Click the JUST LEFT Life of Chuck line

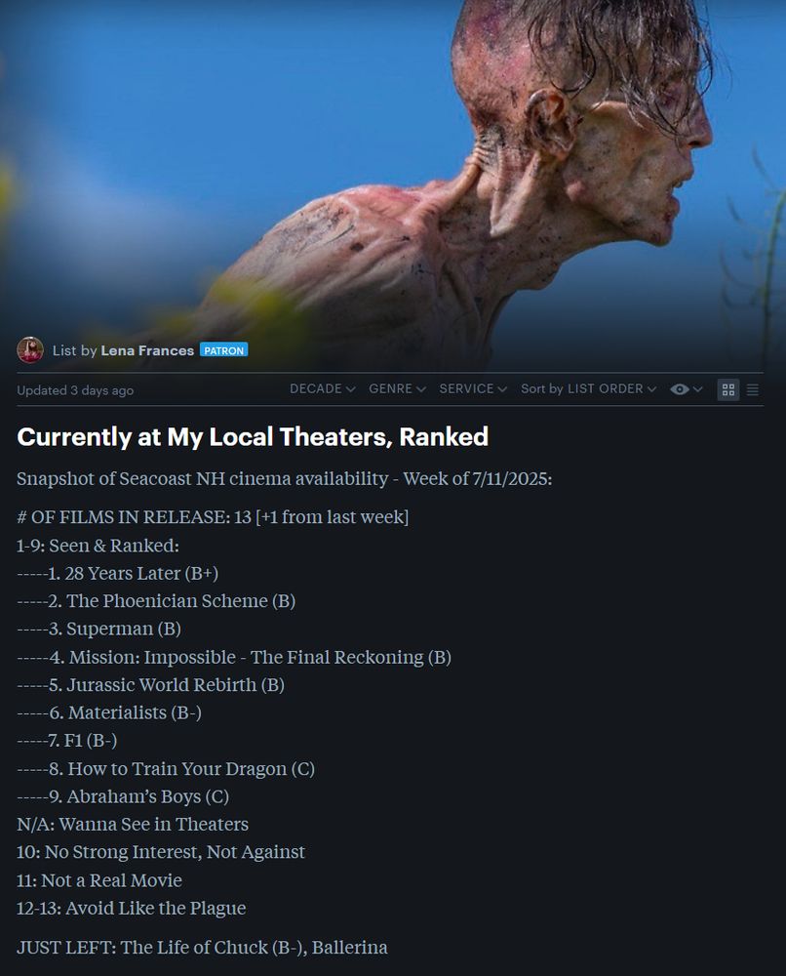(x=202, y=948)
